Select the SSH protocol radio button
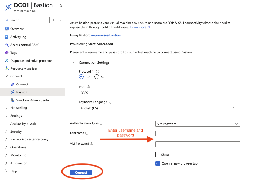 coord(97,77)
